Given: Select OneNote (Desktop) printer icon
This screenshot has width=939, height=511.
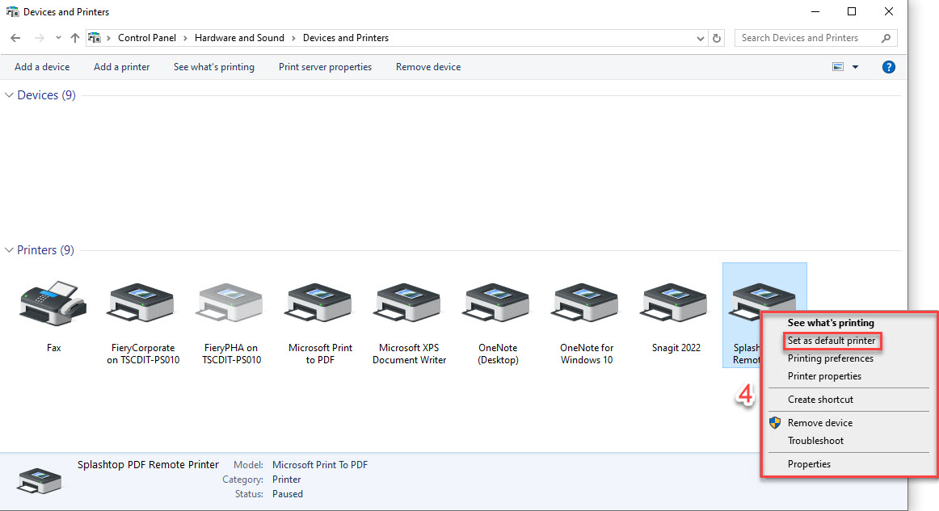Looking at the screenshot, I should (498, 304).
